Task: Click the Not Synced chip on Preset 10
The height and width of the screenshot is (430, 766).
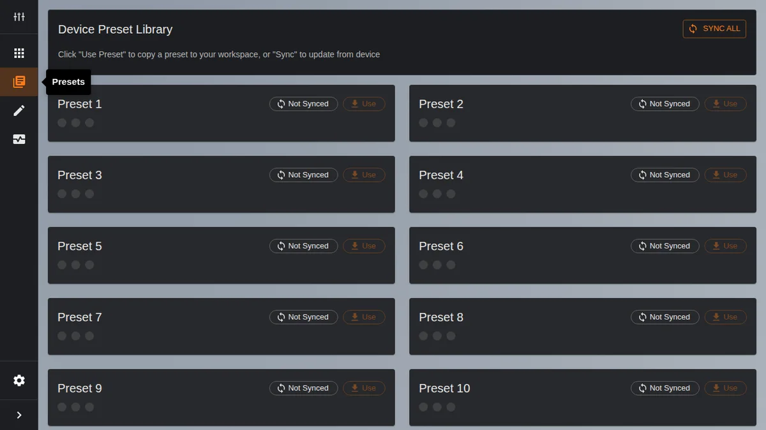Action: click(665, 388)
